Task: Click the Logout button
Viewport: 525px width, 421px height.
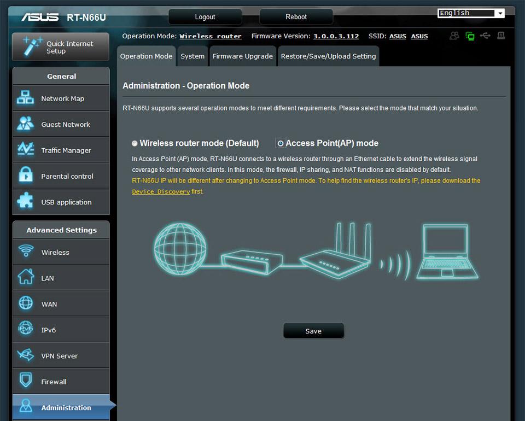Action: [205, 17]
